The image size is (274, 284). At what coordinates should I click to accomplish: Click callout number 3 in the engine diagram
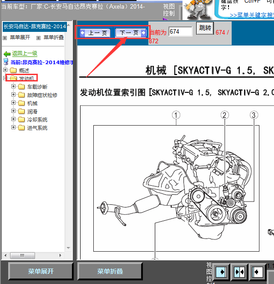point(254,115)
